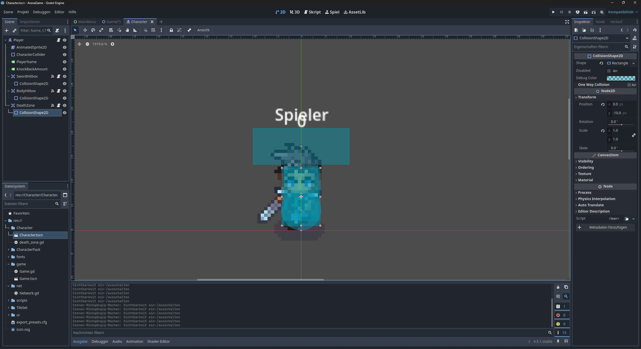Add a new node with plus icon

7,31
